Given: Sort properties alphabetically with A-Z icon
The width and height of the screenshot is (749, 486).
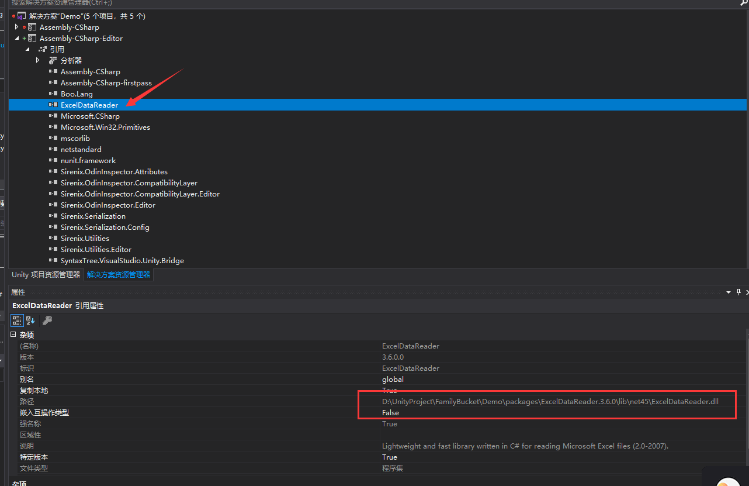Looking at the screenshot, I should coord(30,320).
